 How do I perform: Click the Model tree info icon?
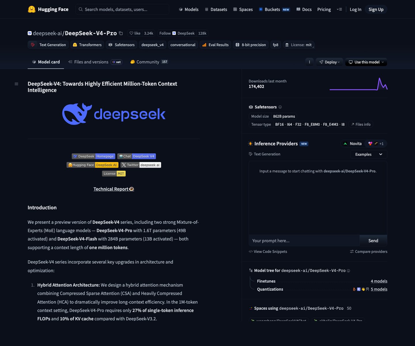pos(348,271)
